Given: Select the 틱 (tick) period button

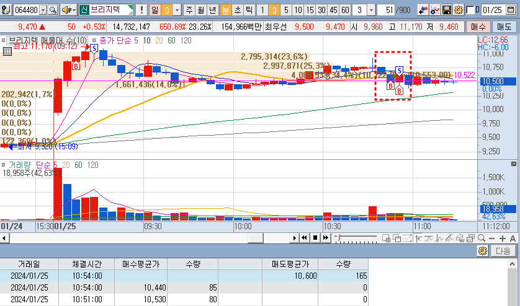Looking at the screenshot, I should (249, 10).
